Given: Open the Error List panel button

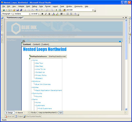Looking at the screenshot, I should pyautogui.click(x=10, y=116).
